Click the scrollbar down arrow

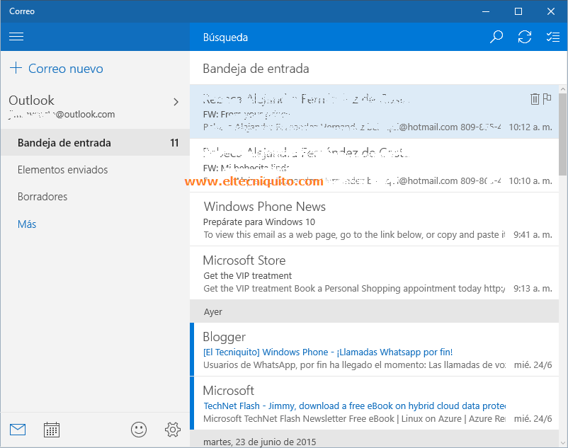click(x=563, y=442)
